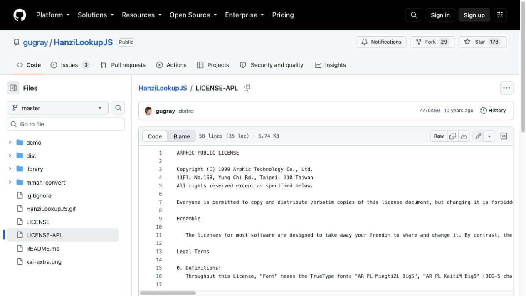Fork the HanziLookupJS repository
Viewport: 526px width, 296px height.
432,42
